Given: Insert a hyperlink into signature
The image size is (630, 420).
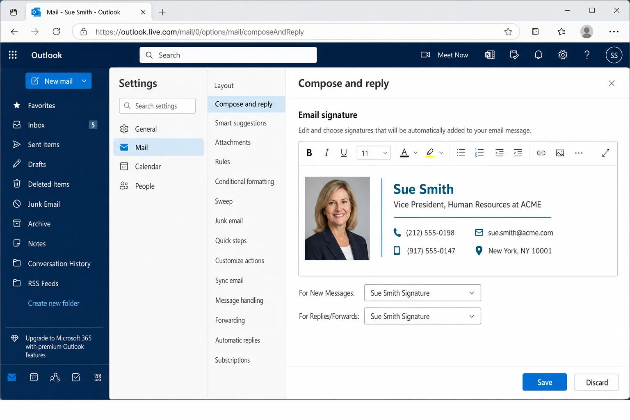Looking at the screenshot, I should pyautogui.click(x=541, y=153).
